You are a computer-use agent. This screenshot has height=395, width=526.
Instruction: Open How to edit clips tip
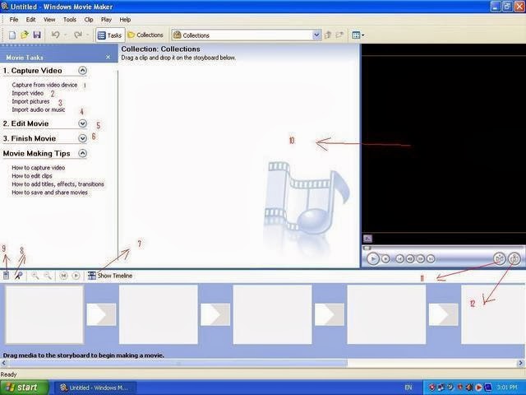[x=32, y=175]
